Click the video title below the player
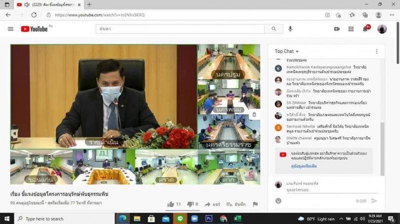 pyautogui.click(x=59, y=194)
